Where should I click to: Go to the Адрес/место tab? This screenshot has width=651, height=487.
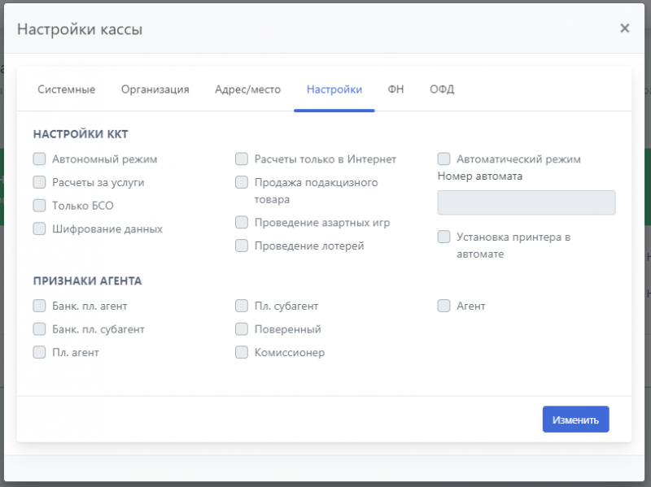tap(247, 89)
